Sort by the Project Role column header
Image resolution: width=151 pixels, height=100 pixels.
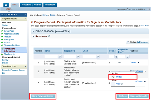(70, 51)
